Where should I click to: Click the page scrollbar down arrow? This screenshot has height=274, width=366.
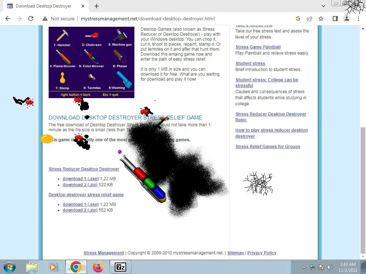click(363, 257)
